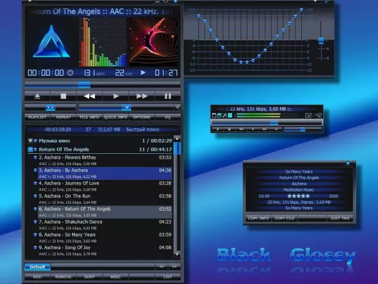Open the MISC playlist menu
This screenshot has height=284, width=378.
tap(115, 276)
